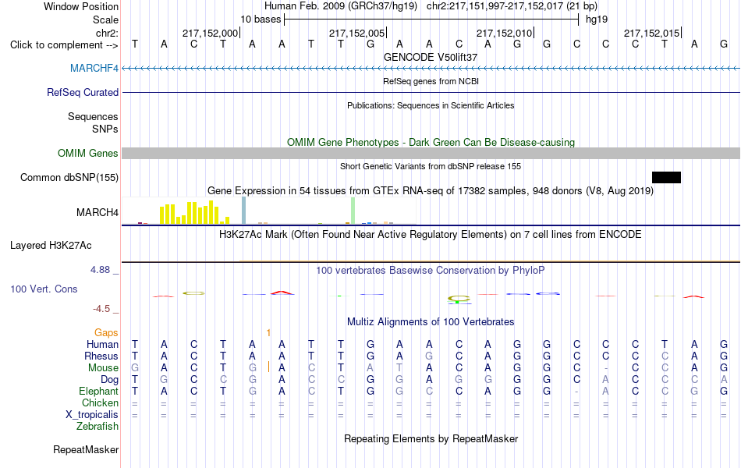741x468 pixels.
Task: Click the orange gap count '1' marker
Action: [x=268, y=333]
